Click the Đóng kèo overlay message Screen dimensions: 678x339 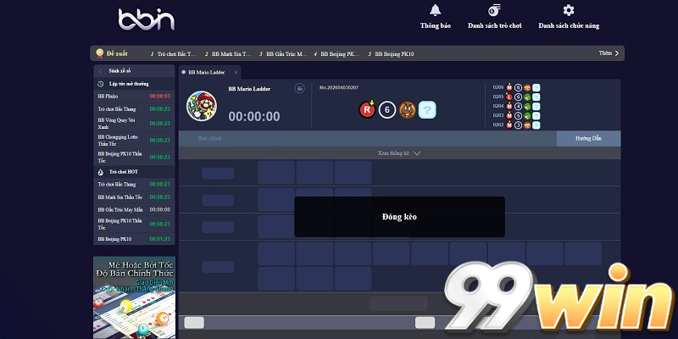399,217
